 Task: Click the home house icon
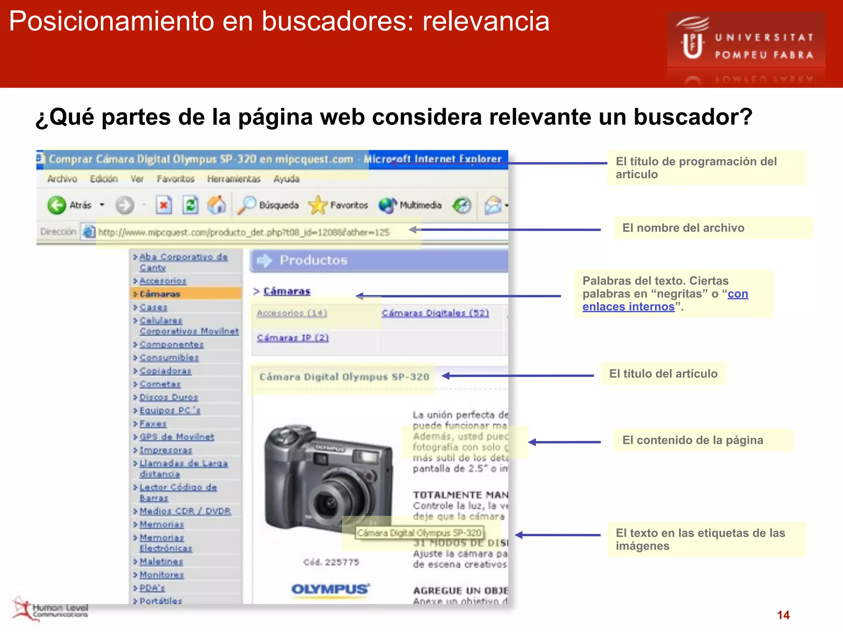point(217,204)
